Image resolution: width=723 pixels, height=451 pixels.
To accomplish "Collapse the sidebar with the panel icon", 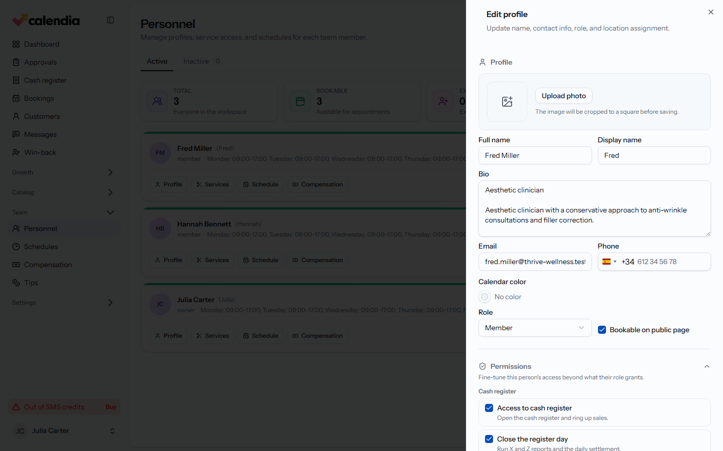I will point(110,20).
